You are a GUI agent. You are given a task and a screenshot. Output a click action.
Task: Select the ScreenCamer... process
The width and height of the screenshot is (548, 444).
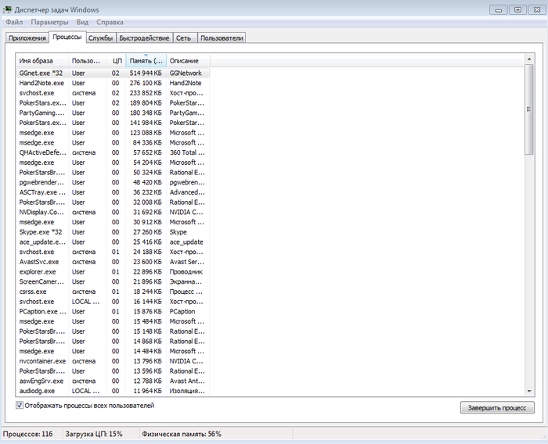pos(113,281)
